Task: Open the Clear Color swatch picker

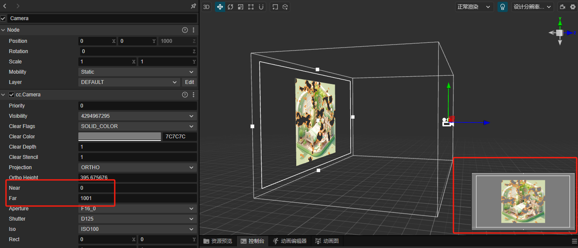Action: 119,137
